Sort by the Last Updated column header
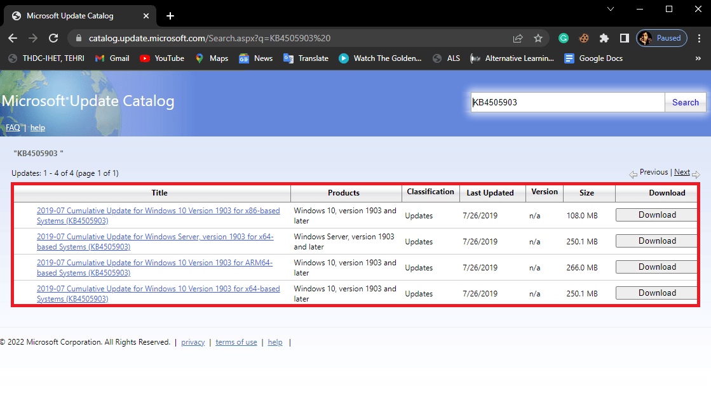Viewport: 711px width, 417px height. click(x=490, y=193)
